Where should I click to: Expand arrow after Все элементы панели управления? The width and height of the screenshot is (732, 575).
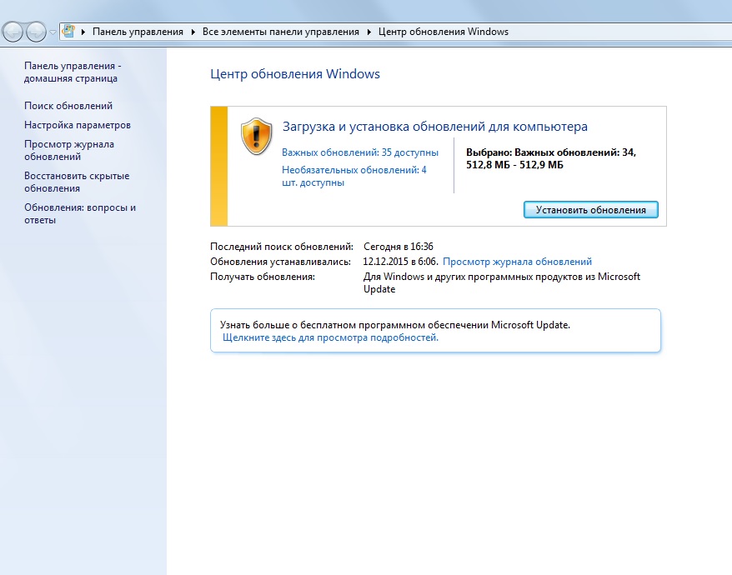(x=369, y=32)
